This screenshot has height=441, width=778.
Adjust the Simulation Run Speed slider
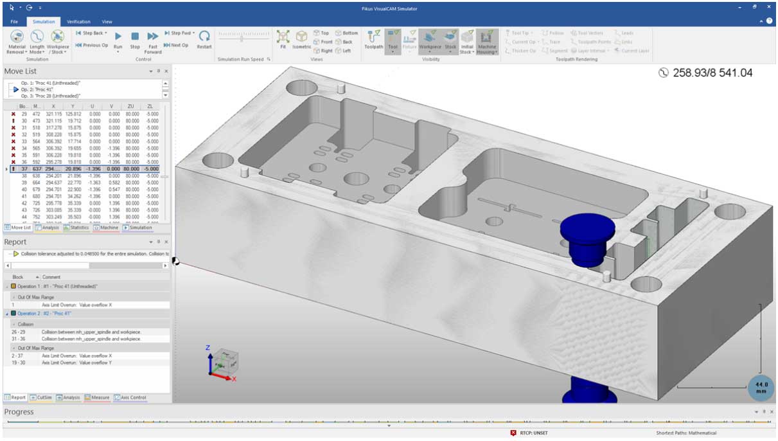(241, 37)
